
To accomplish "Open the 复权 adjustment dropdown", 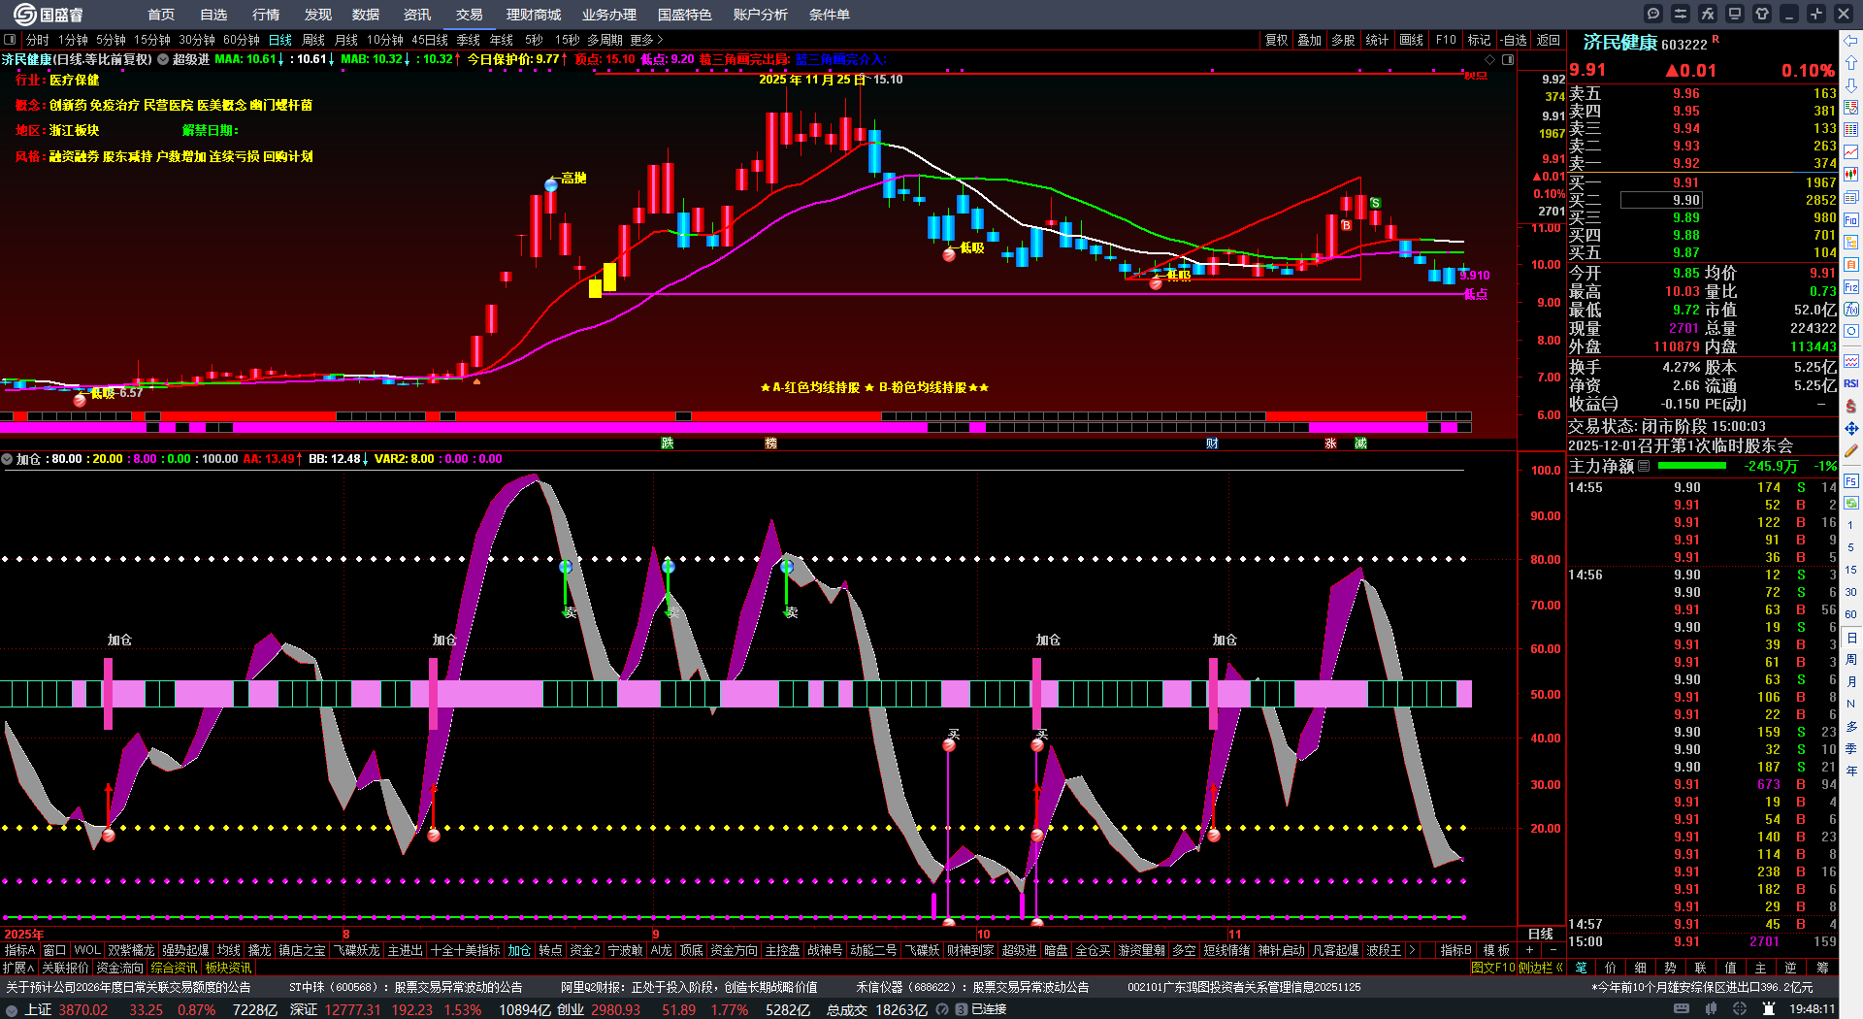I will (1277, 40).
